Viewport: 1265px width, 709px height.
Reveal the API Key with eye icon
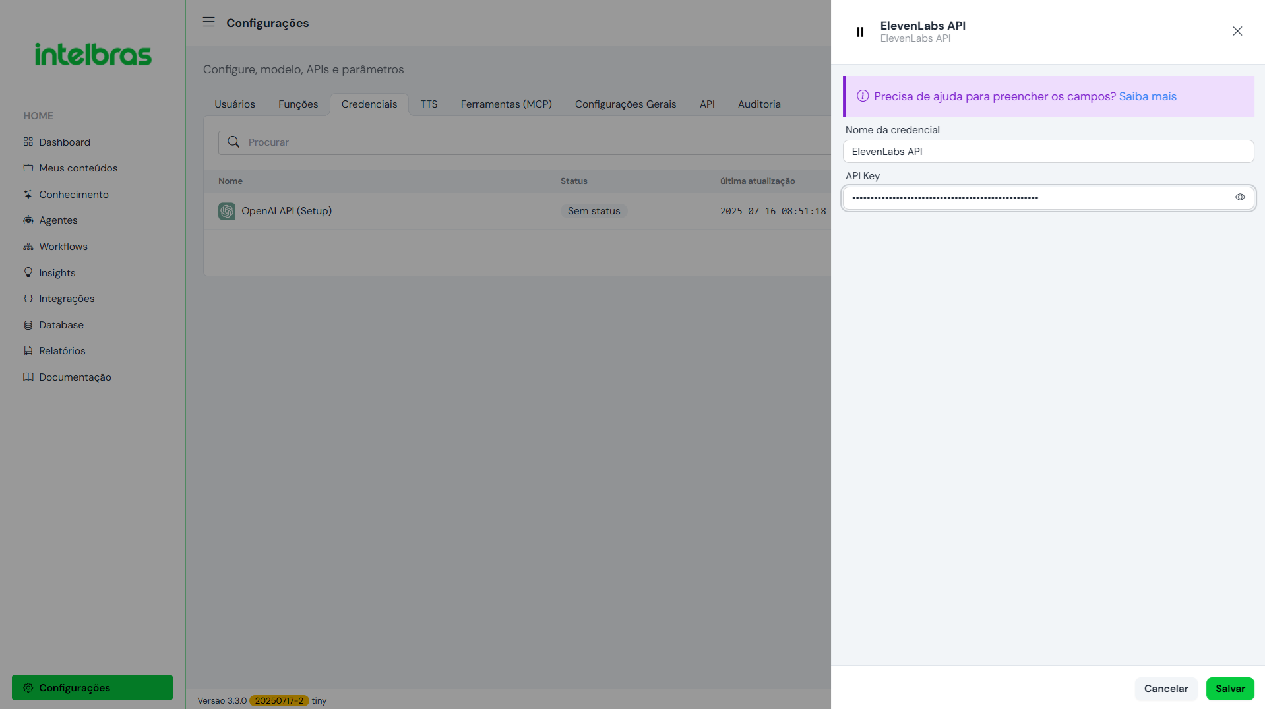[x=1240, y=197]
